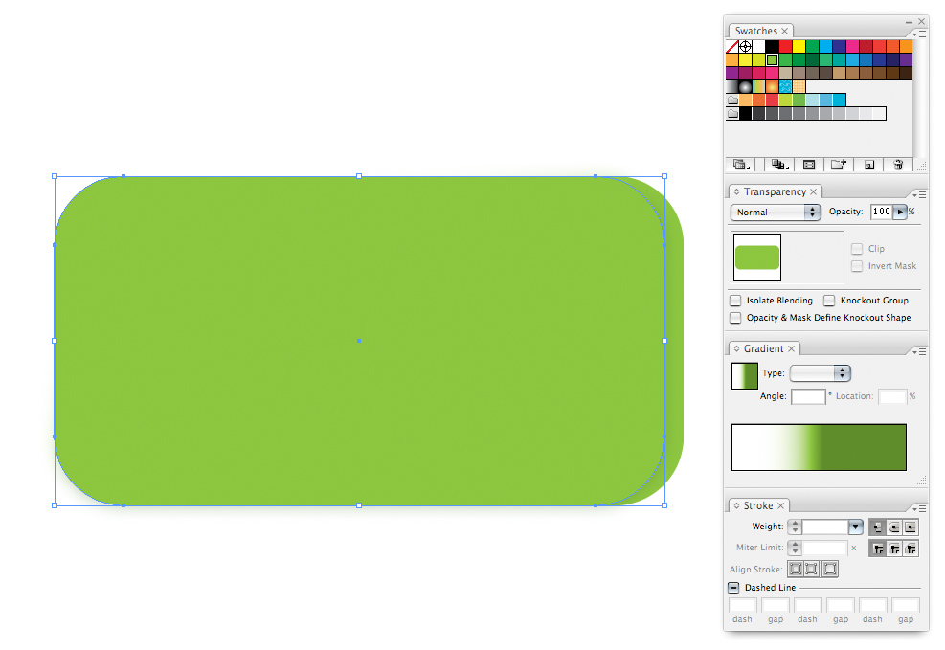Click the gradient Angle input field
This screenshot has height=650, width=945.
click(808, 396)
